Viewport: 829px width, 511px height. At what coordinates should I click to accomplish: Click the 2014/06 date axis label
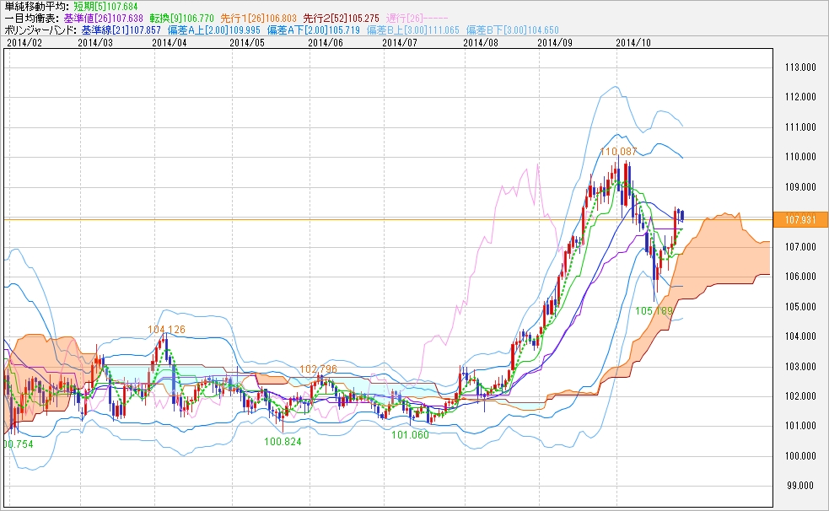(326, 41)
